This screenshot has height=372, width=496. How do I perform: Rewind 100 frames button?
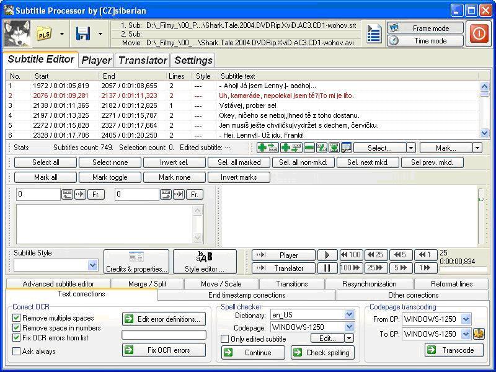351,255
